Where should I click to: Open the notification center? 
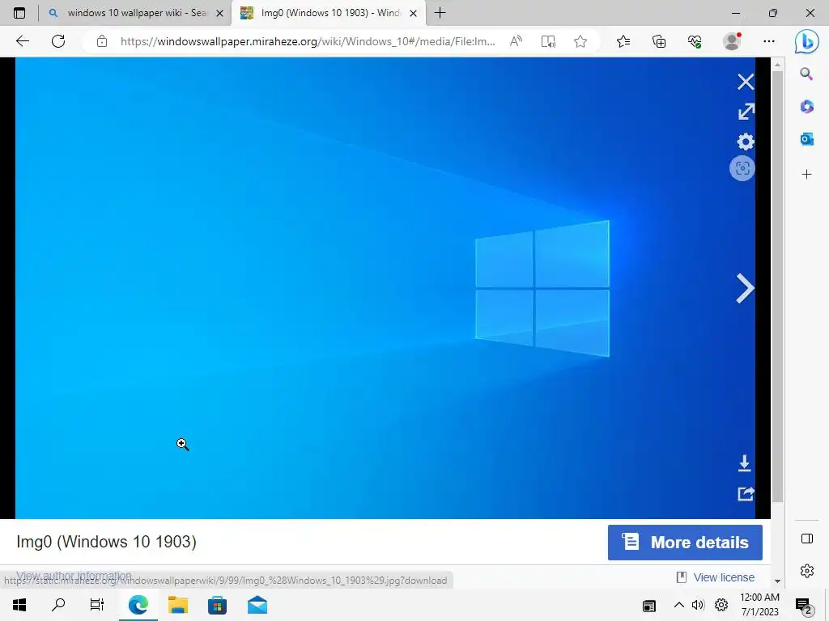click(804, 606)
